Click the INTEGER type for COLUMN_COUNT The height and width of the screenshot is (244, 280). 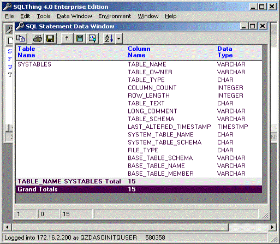click(x=230, y=88)
